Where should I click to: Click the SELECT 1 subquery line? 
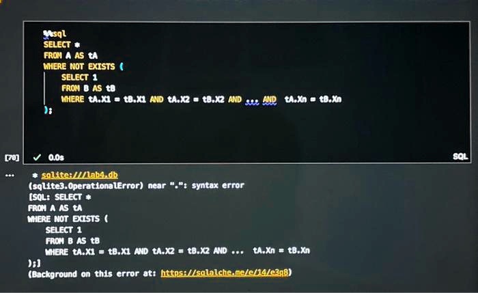(79, 77)
